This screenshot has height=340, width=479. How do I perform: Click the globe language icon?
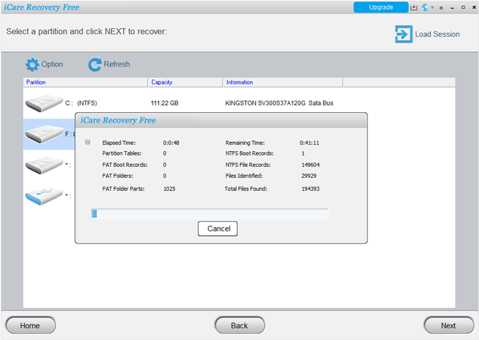[x=424, y=8]
